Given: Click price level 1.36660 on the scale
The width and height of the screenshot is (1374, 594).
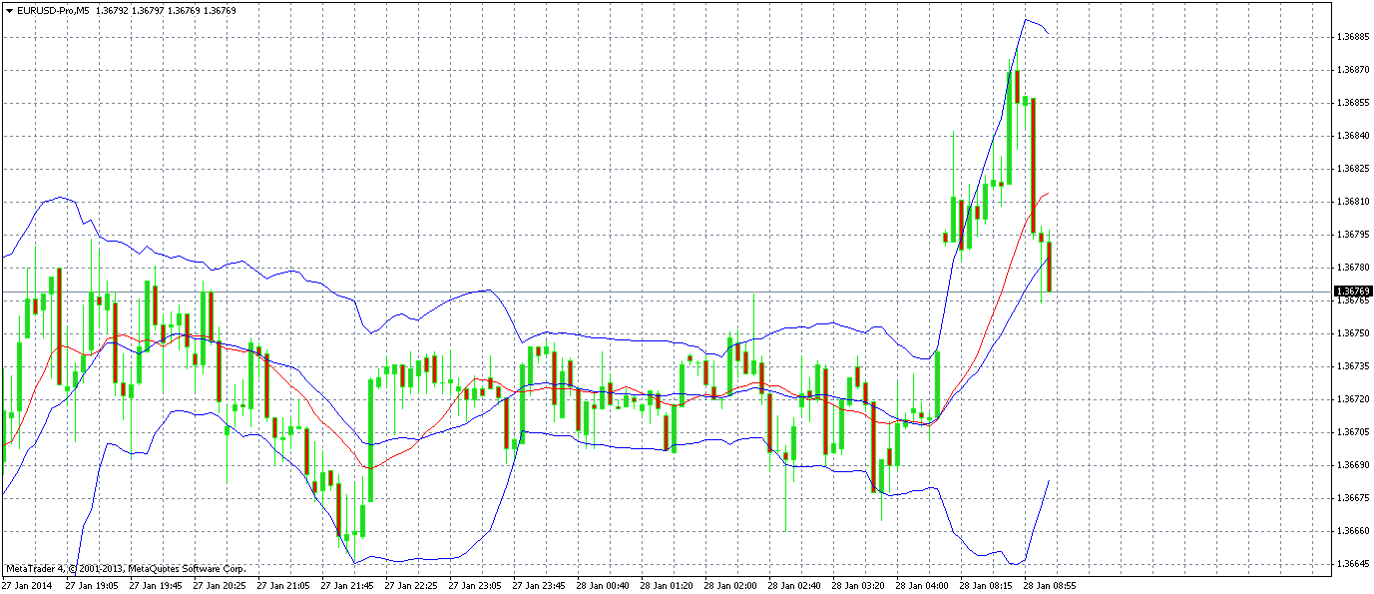Looking at the screenshot, I should [x=1352, y=531].
